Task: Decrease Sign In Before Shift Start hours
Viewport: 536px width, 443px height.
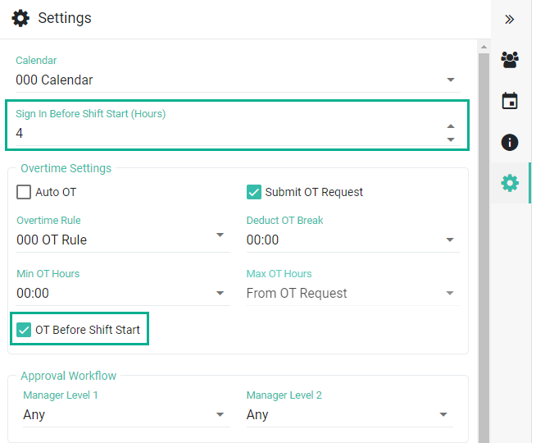Action: (450, 139)
